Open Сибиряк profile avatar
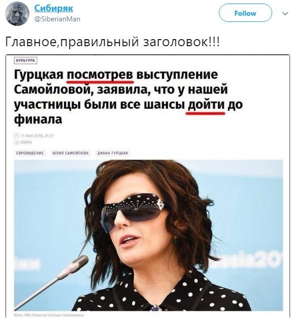 tap(17, 14)
